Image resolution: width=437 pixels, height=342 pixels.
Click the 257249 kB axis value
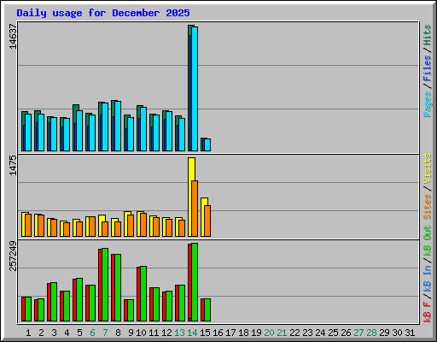coord(13,256)
